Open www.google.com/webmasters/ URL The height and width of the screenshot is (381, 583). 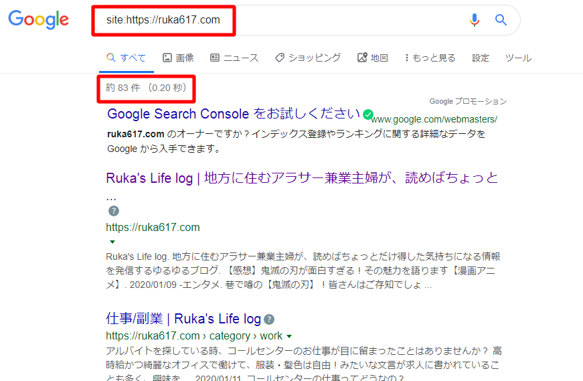click(434, 119)
